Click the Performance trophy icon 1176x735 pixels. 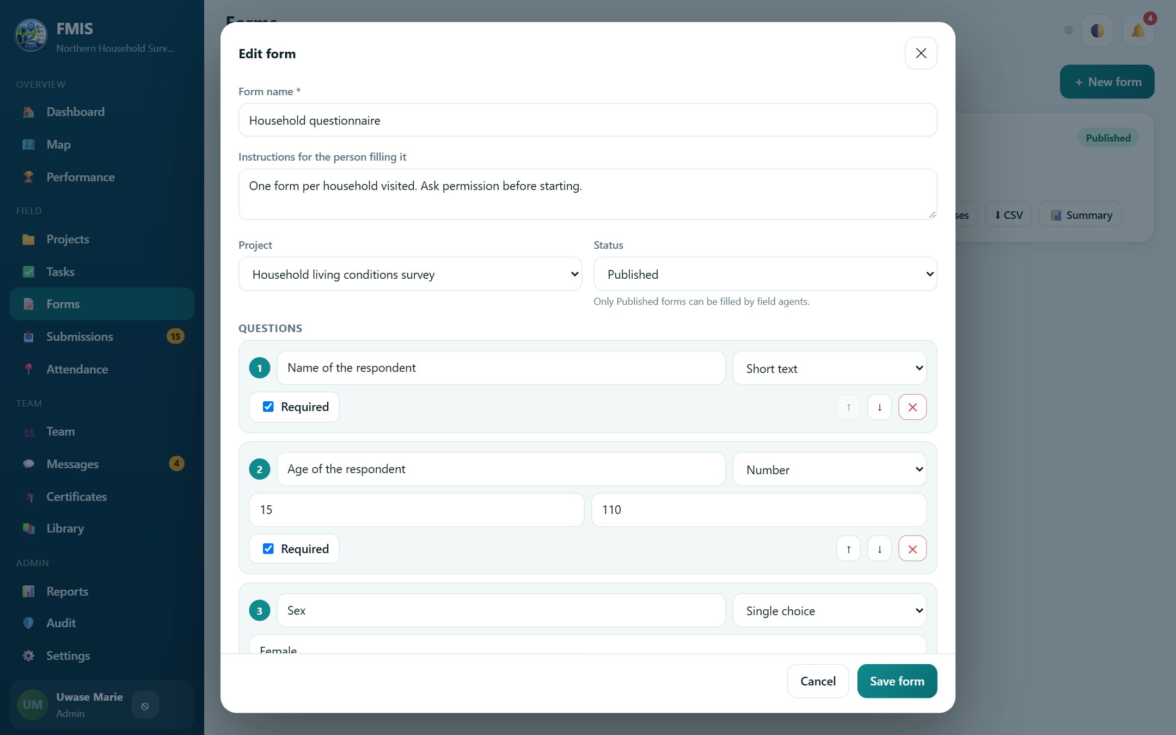tap(29, 177)
